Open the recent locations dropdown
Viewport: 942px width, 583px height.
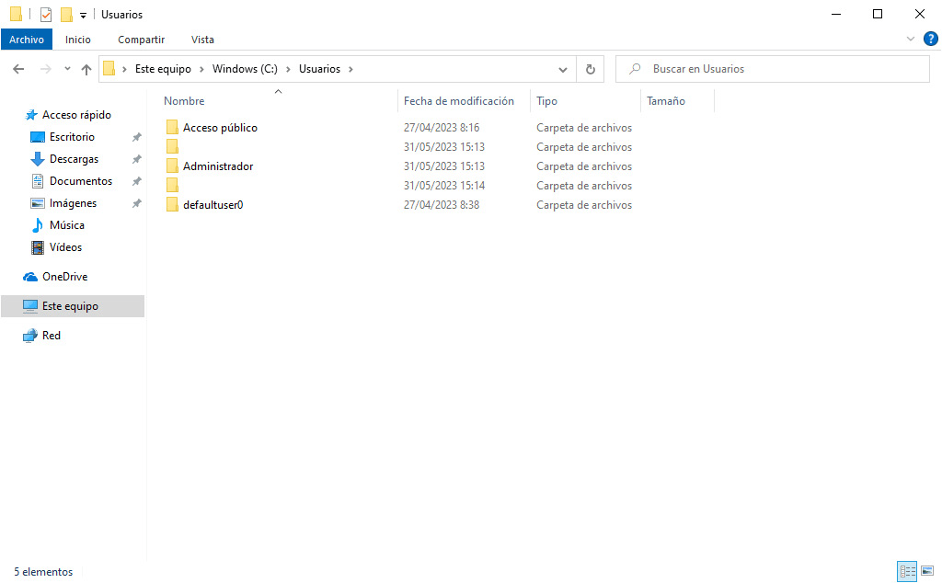click(67, 69)
